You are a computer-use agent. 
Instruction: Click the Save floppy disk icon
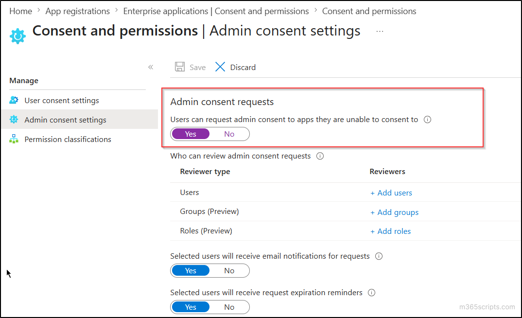coord(180,67)
